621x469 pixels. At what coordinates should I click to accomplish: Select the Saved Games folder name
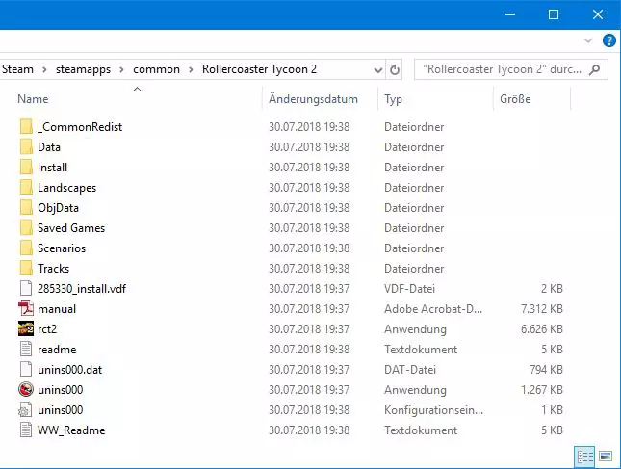click(71, 228)
